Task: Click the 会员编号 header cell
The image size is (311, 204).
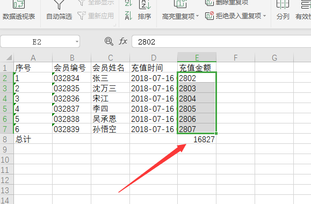Action: click(x=71, y=68)
